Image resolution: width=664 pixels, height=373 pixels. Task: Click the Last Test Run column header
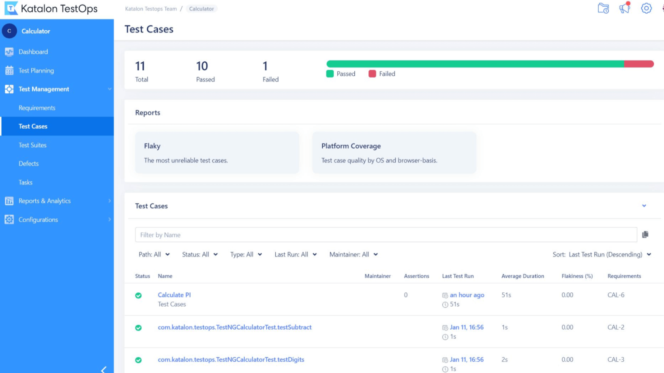click(458, 276)
